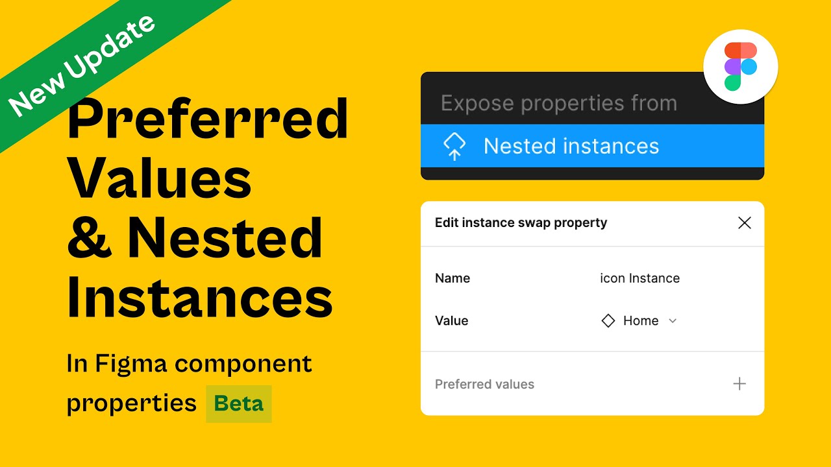Add a preferred value with plus icon

tap(739, 384)
